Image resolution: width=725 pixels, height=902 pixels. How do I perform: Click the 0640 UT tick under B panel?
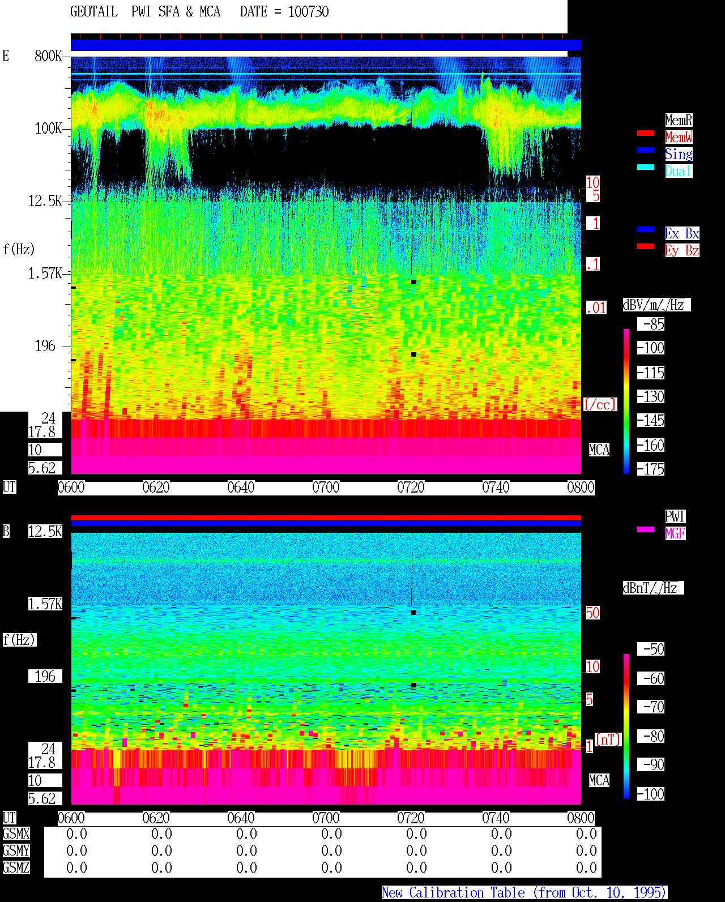click(241, 818)
